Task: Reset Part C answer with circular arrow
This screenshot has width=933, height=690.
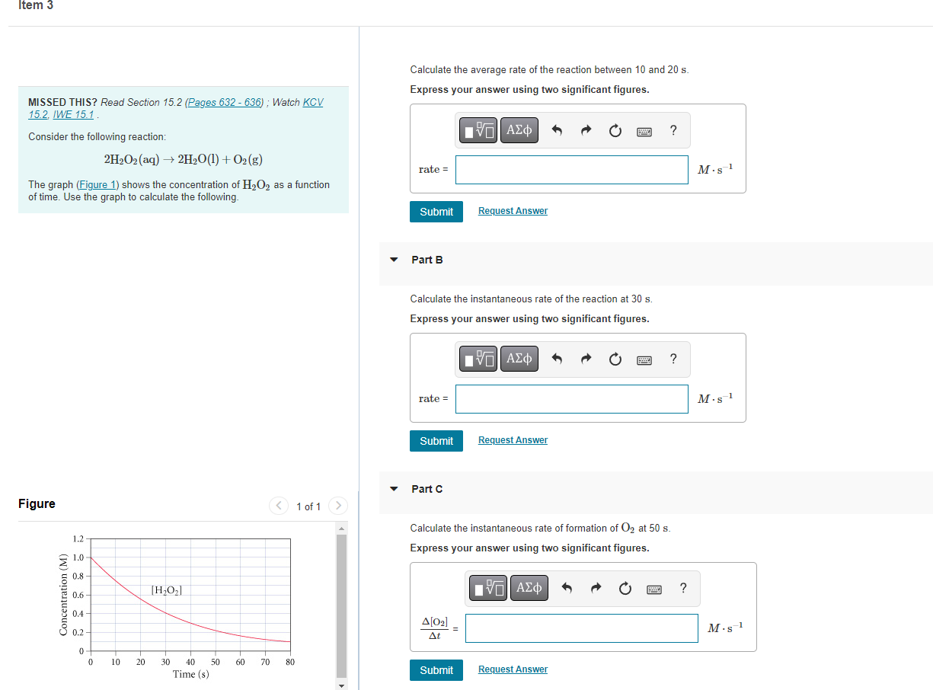Action: (x=625, y=589)
